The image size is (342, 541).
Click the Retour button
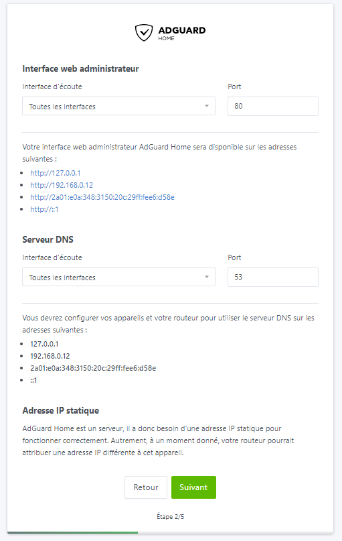point(146,487)
